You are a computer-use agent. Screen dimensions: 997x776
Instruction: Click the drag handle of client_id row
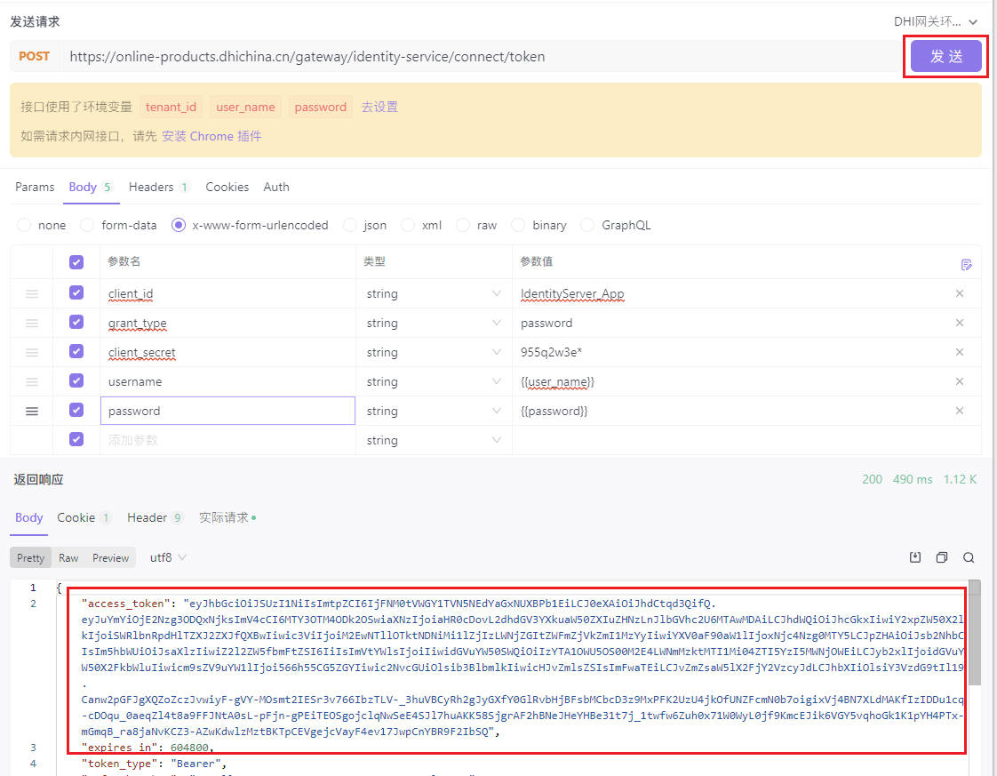32,294
